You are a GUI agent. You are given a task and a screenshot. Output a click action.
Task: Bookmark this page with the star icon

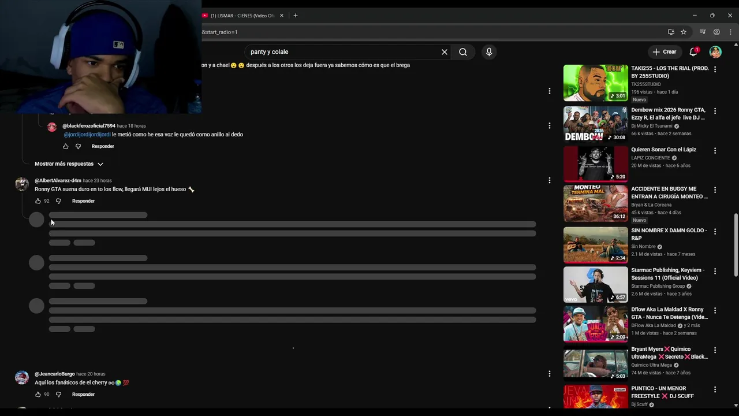684,32
